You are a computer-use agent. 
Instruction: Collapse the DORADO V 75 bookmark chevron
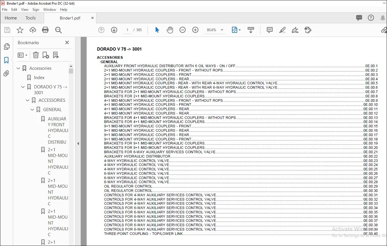tap(23, 87)
